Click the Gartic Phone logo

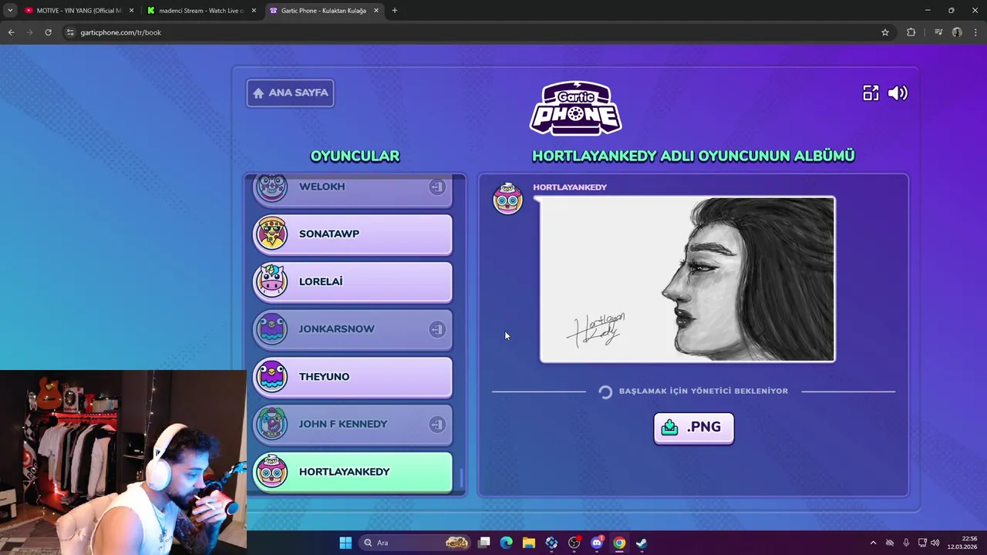point(576,108)
